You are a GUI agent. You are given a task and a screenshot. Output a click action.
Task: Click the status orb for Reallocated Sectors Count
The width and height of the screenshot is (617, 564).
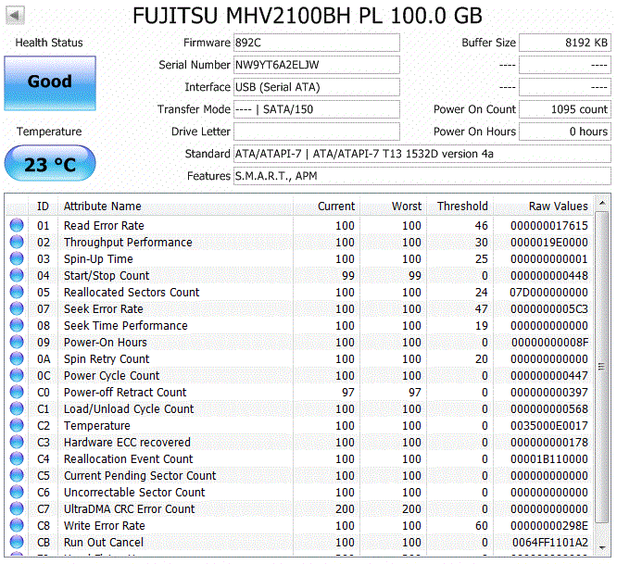coord(17,292)
